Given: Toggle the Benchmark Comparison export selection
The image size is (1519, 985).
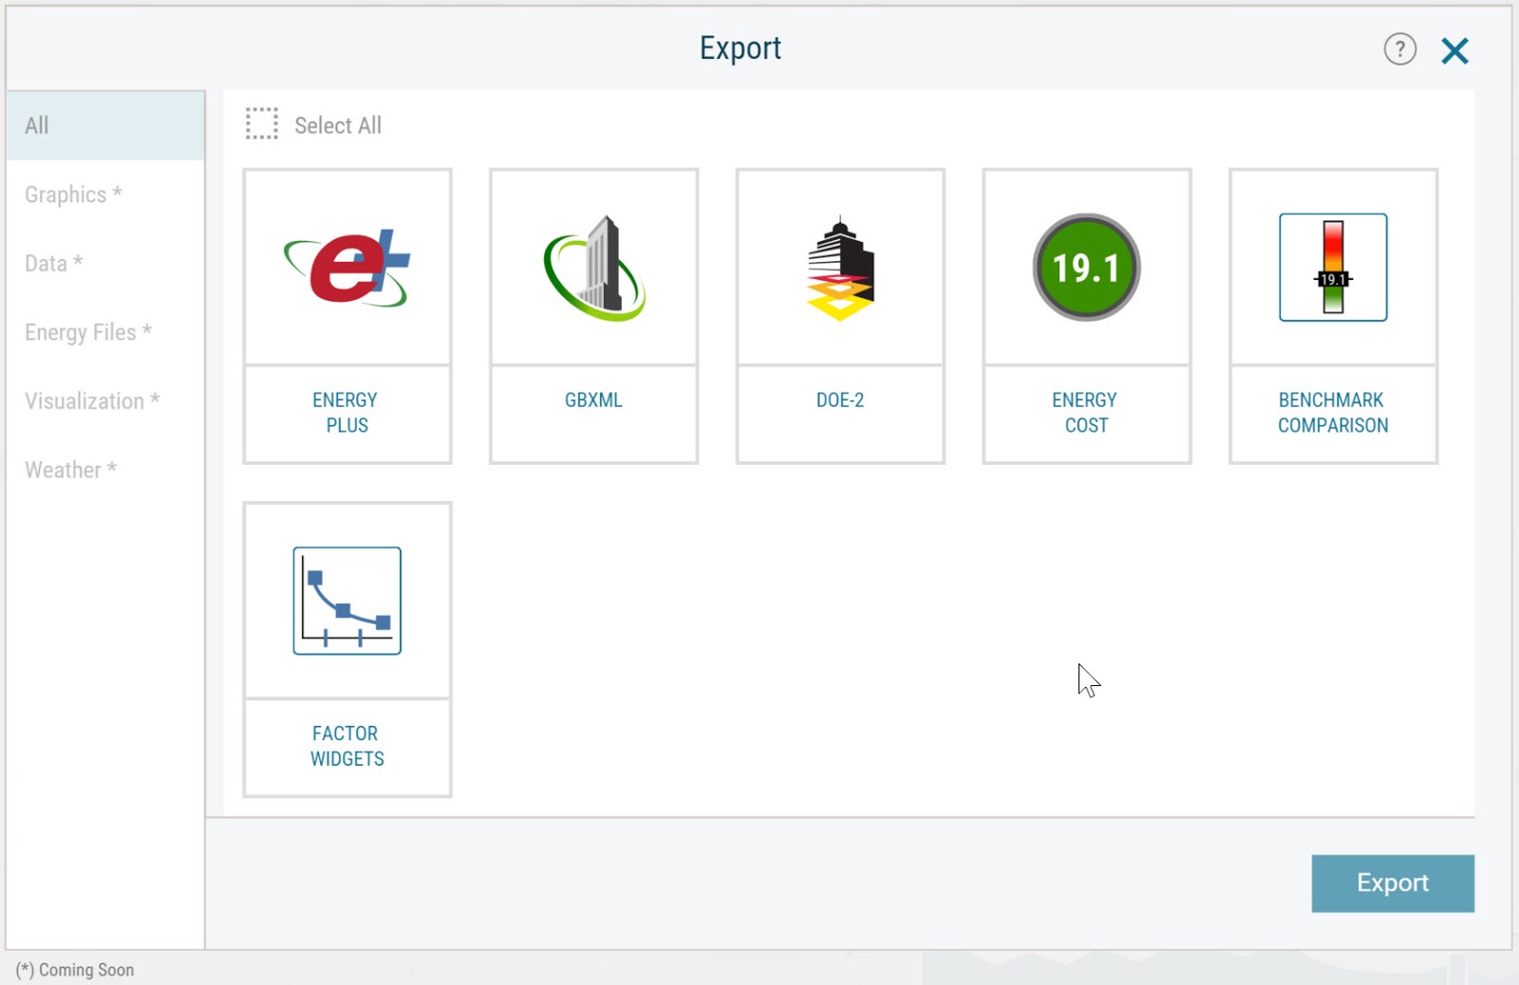Looking at the screenshot, I should (x=1333, y=317).
